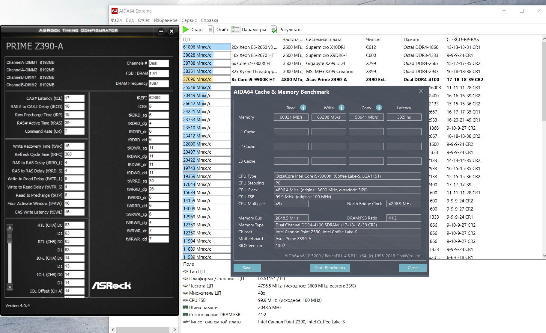Click the DRAM Frequency field
Image resolution: width=546 pixels, height=333 pixels.
tap(159, 84)
